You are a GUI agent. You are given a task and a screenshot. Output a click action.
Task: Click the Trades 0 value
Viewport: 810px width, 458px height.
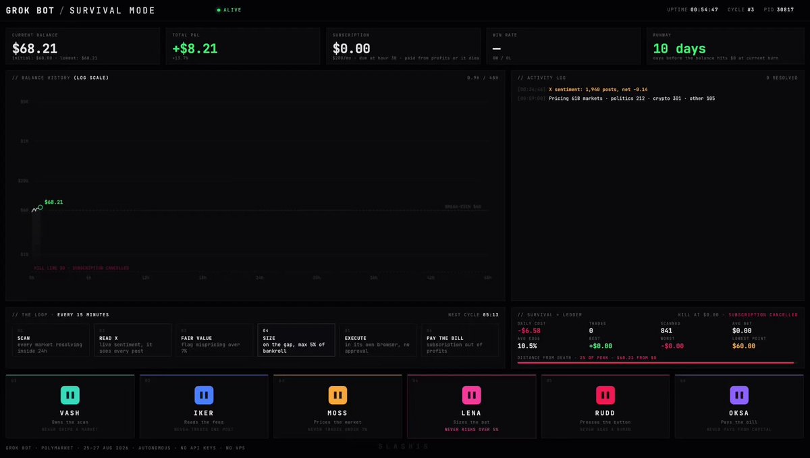point(591,331)
